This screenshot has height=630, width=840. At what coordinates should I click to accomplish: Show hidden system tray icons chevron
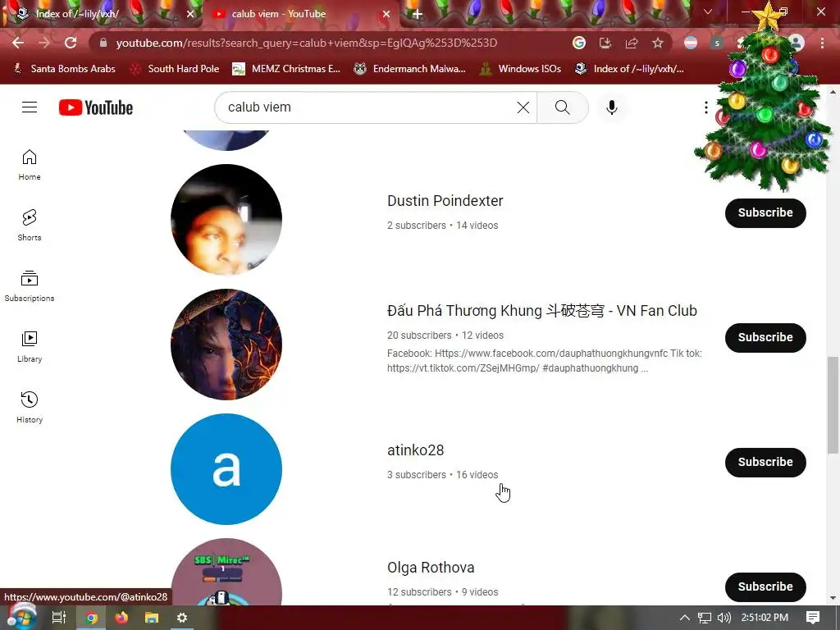[685, 618]
